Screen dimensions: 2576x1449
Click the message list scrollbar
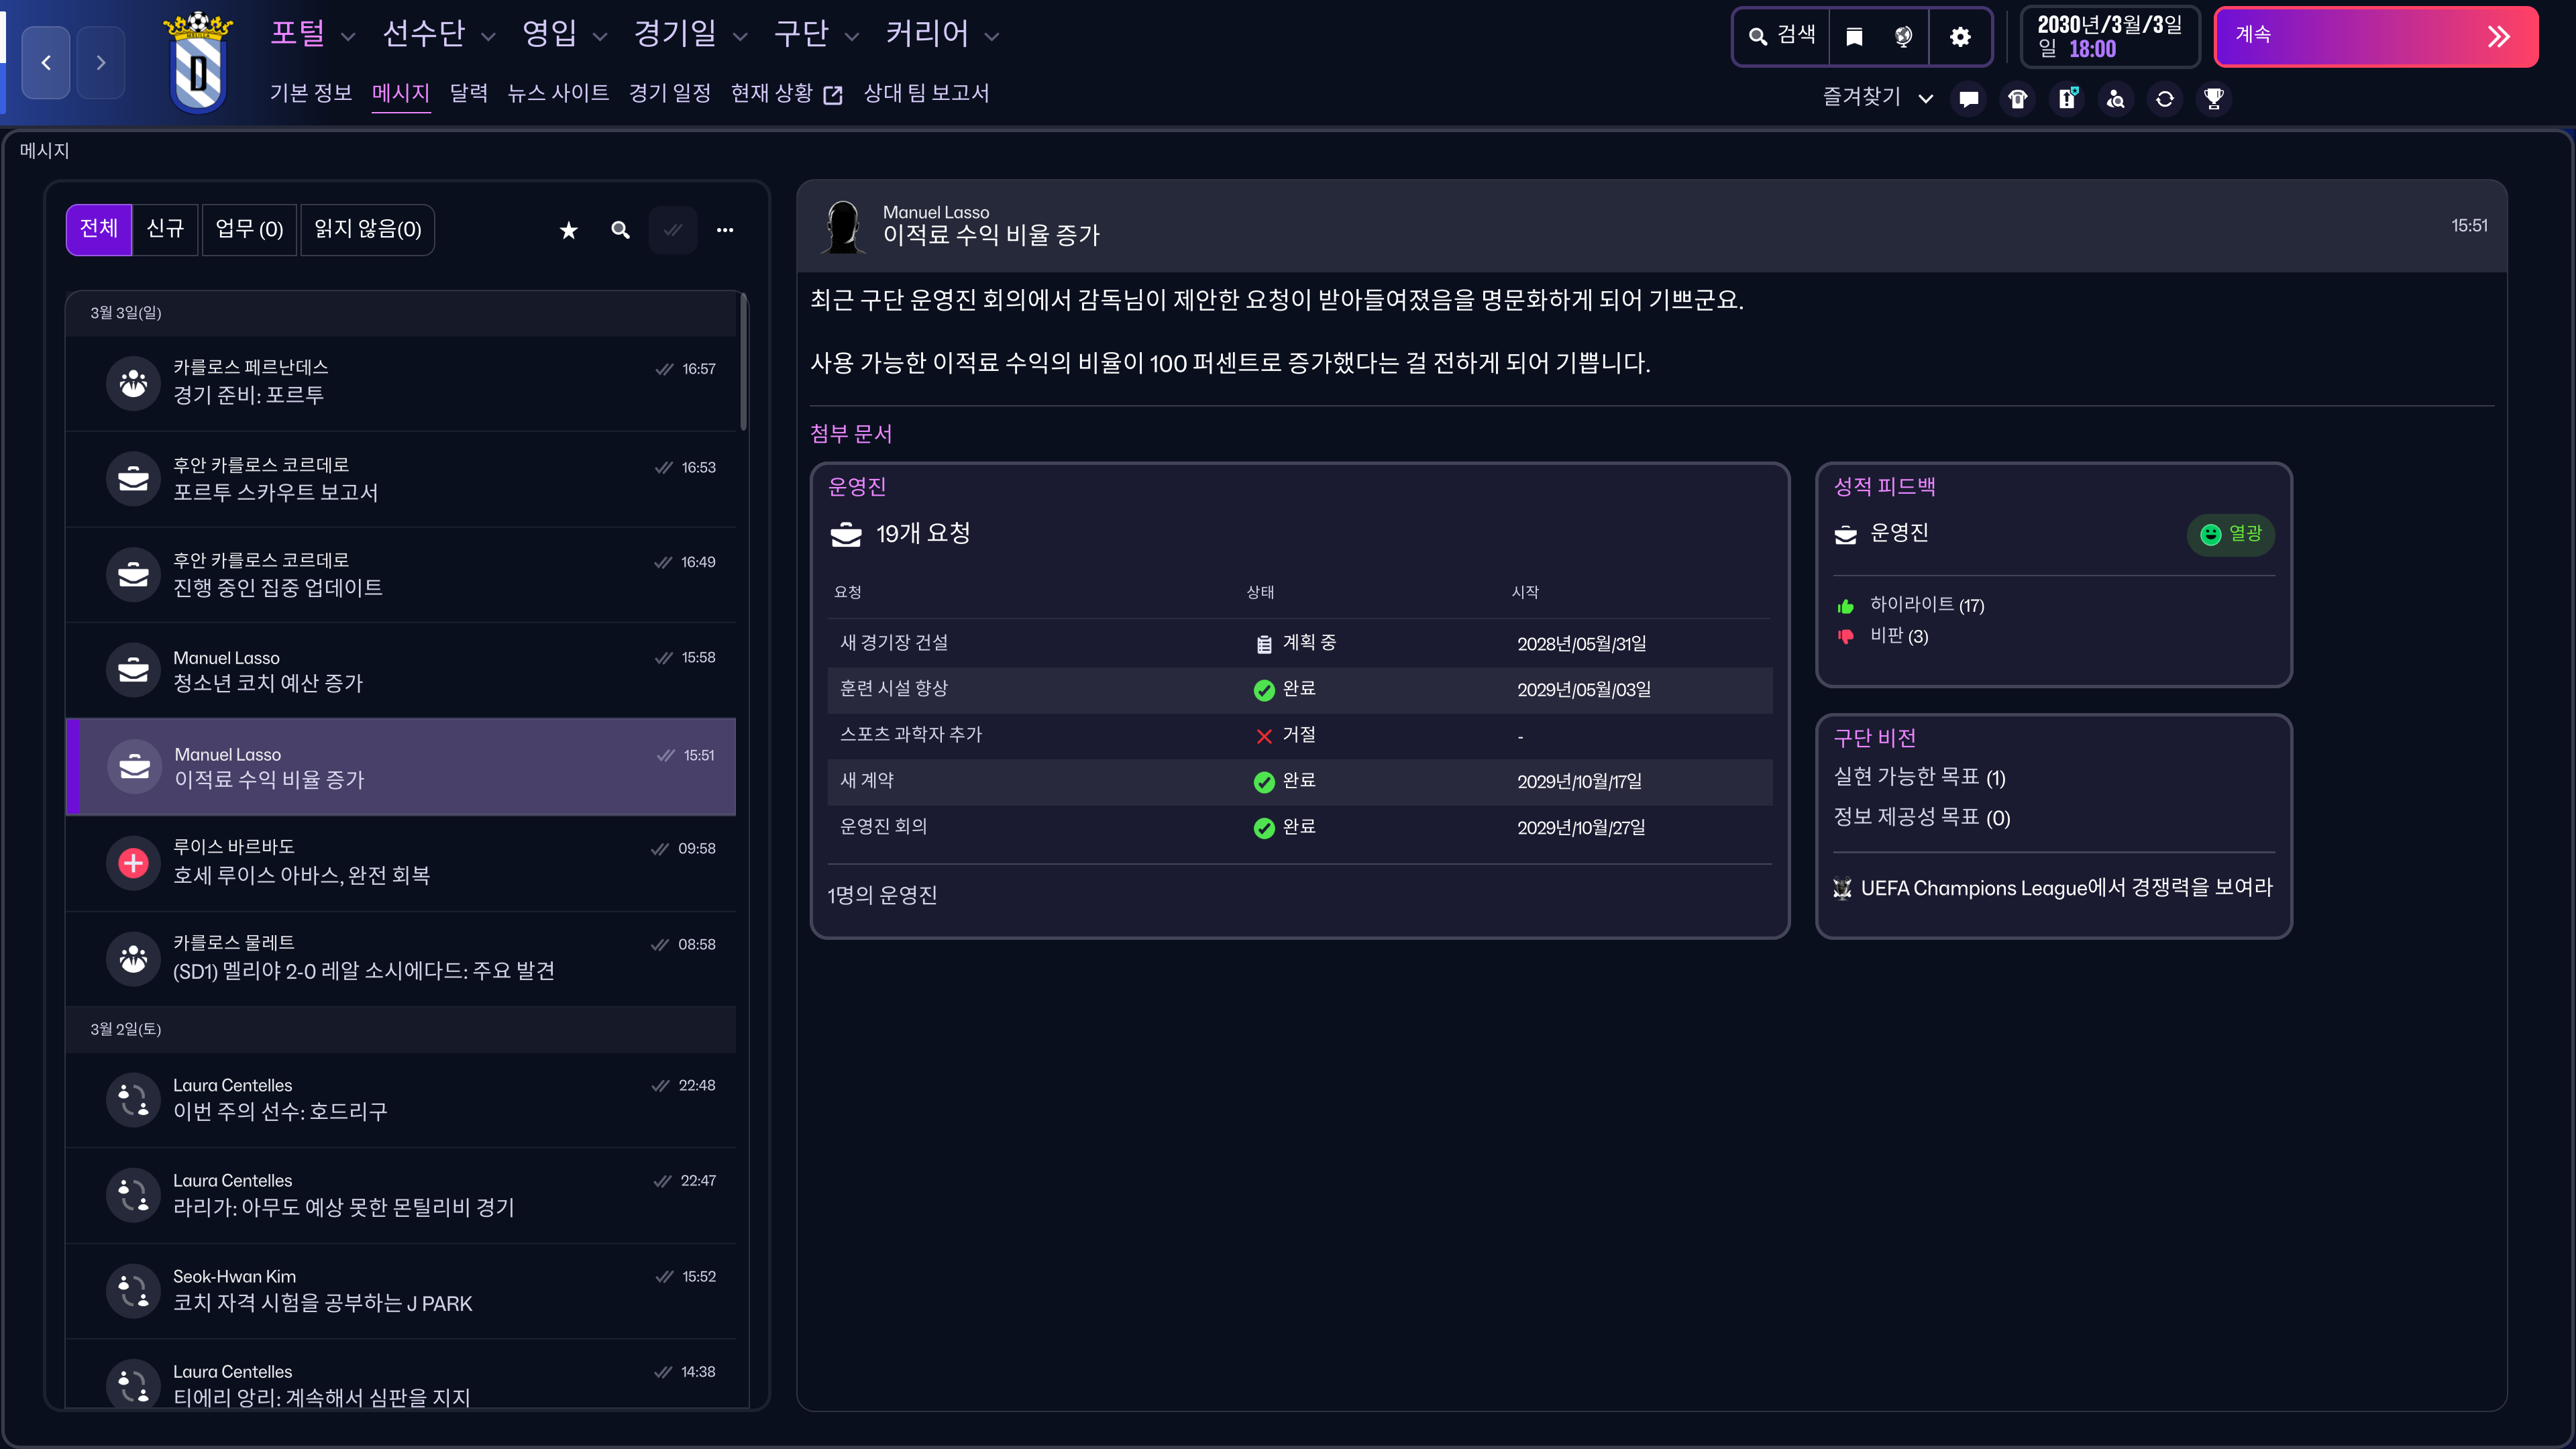tap(743, 362)
